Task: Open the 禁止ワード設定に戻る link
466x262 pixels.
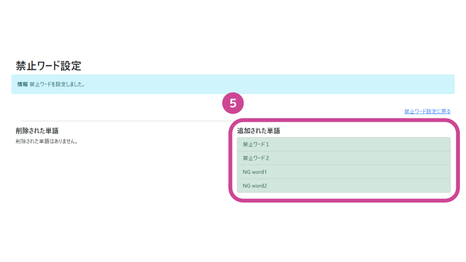Action: [427, 112]
